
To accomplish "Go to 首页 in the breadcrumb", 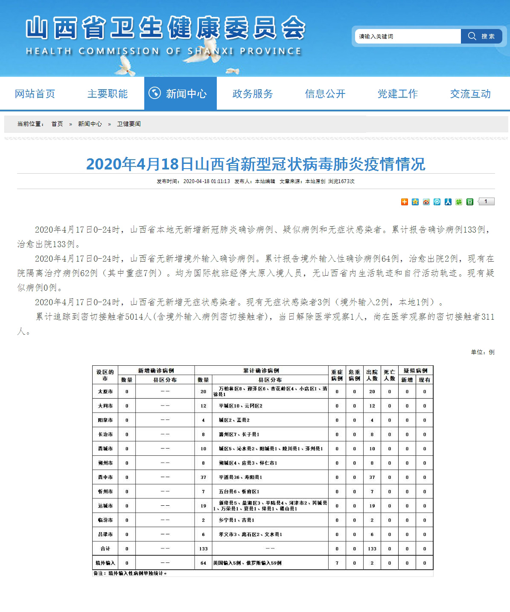I will tap(57, 124).
